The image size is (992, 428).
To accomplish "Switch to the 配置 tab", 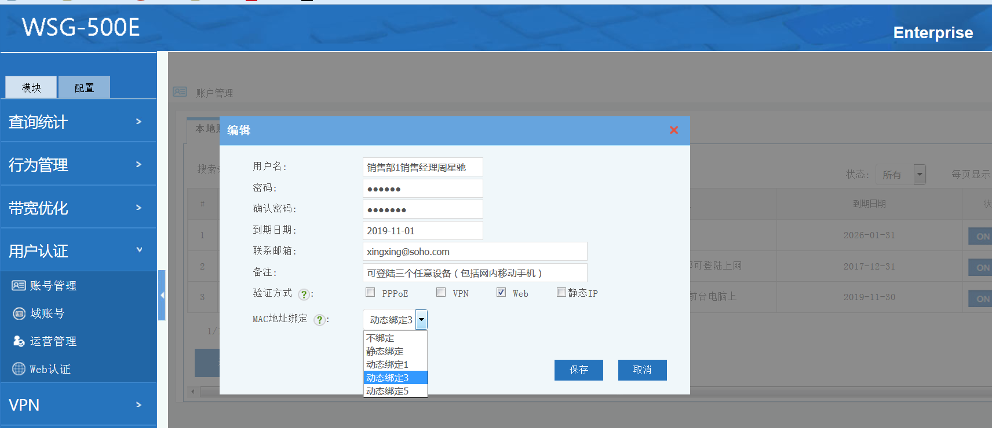I will 84,87.
